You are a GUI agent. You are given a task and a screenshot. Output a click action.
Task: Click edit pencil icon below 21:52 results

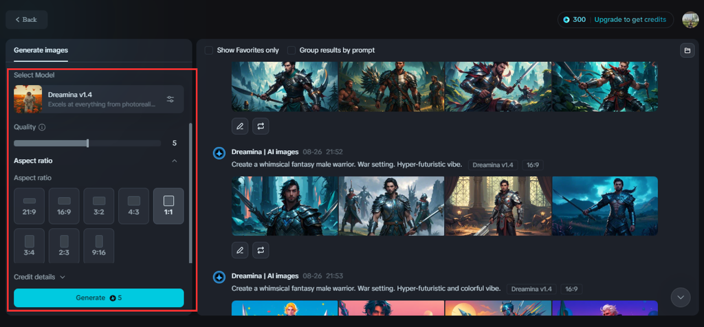coord(240,250)
